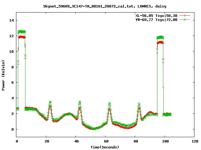Select the XL-56.05 Tsys:58.38 legend label
The height and width of the screenshot is (150, 201).
point(156,16)
